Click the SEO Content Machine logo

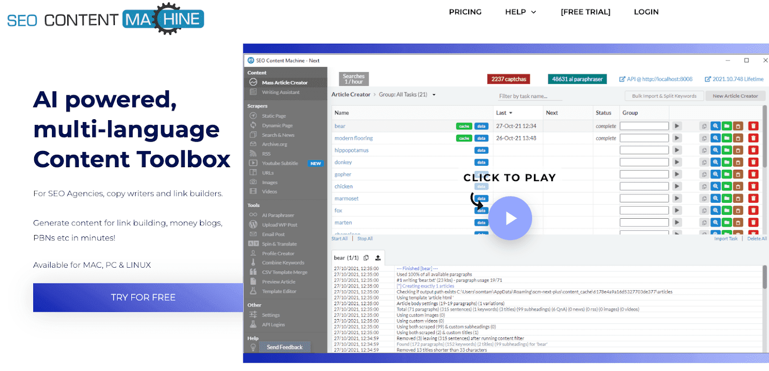pos(106,19)
